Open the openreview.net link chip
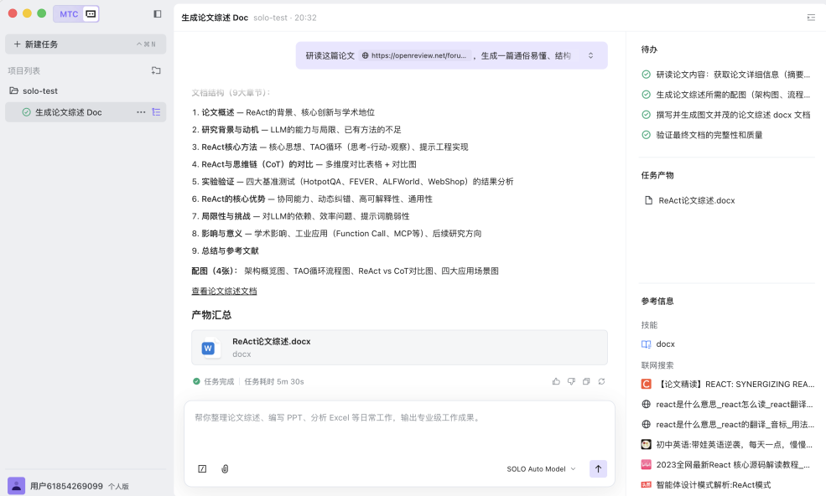This screenshot has width=826, height=496. tap(414, 55)
